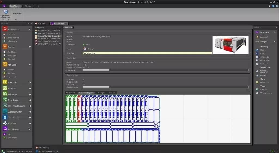Viewport: 279px width, 153px height.
Task: Open the Window menu
Action: click(28, 6)
